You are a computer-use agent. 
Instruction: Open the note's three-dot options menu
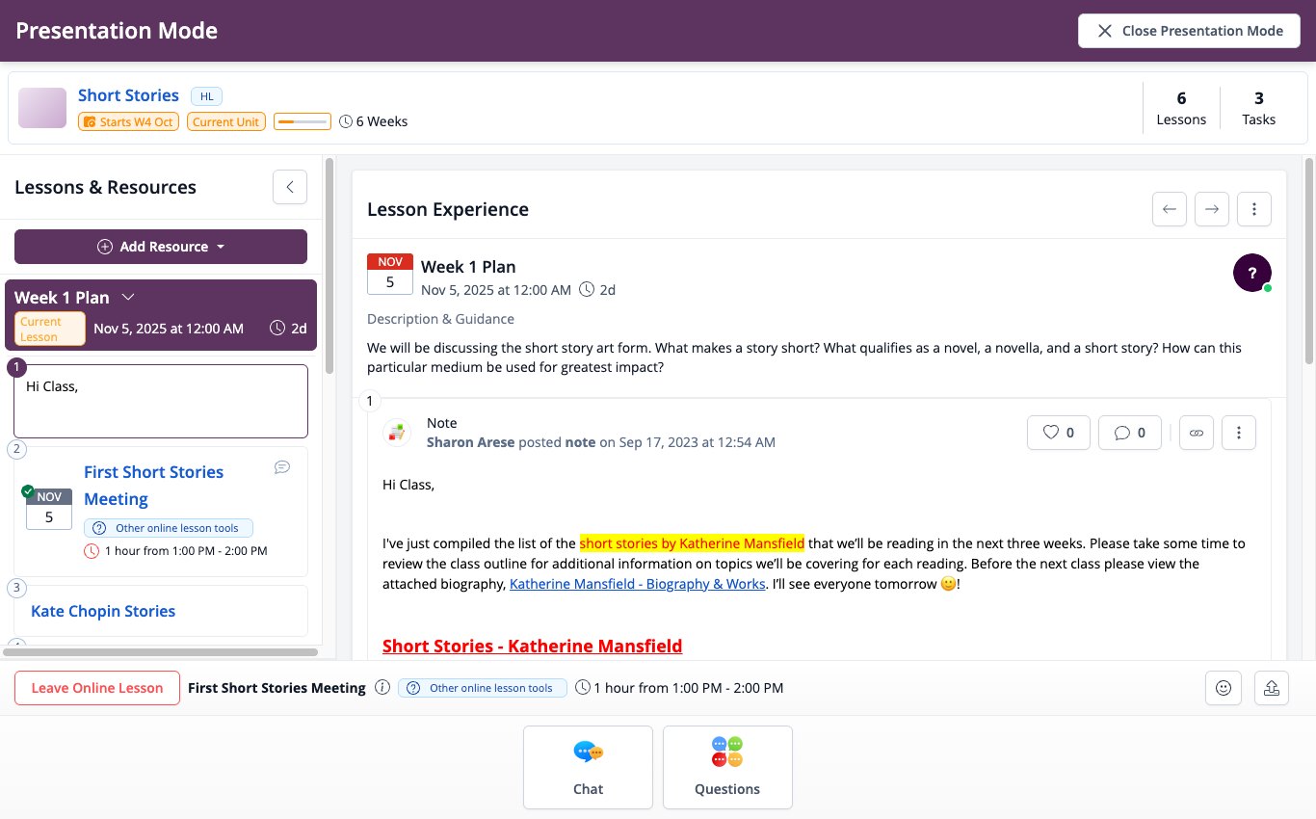click(1239, 433)
